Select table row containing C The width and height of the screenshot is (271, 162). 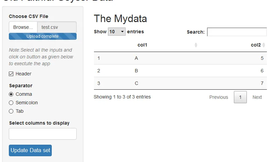tap(180, 83)
